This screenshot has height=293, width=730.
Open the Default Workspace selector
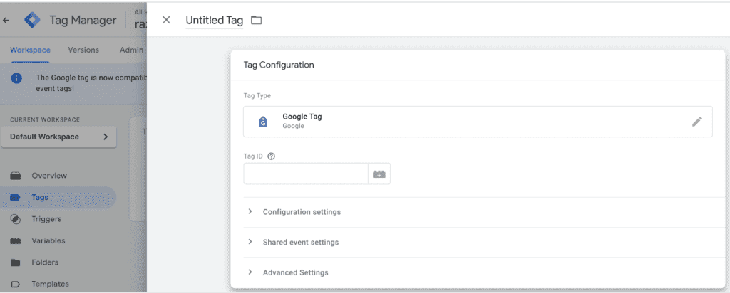(58, 137)
